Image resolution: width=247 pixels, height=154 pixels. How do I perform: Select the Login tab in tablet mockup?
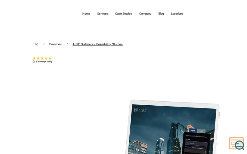201,131
